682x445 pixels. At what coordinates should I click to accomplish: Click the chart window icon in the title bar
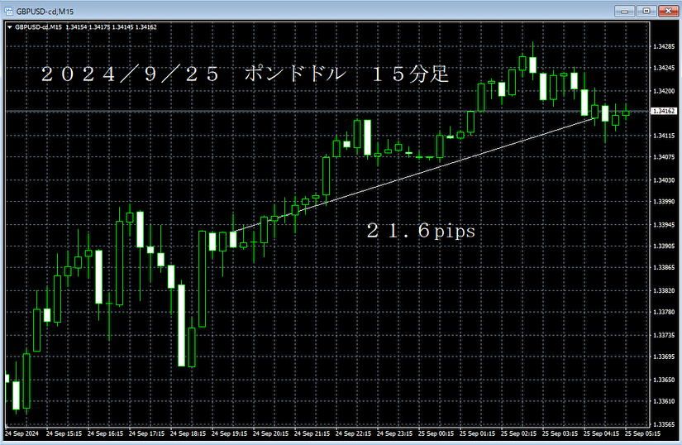pyautogui.click(x=8, y=11)
